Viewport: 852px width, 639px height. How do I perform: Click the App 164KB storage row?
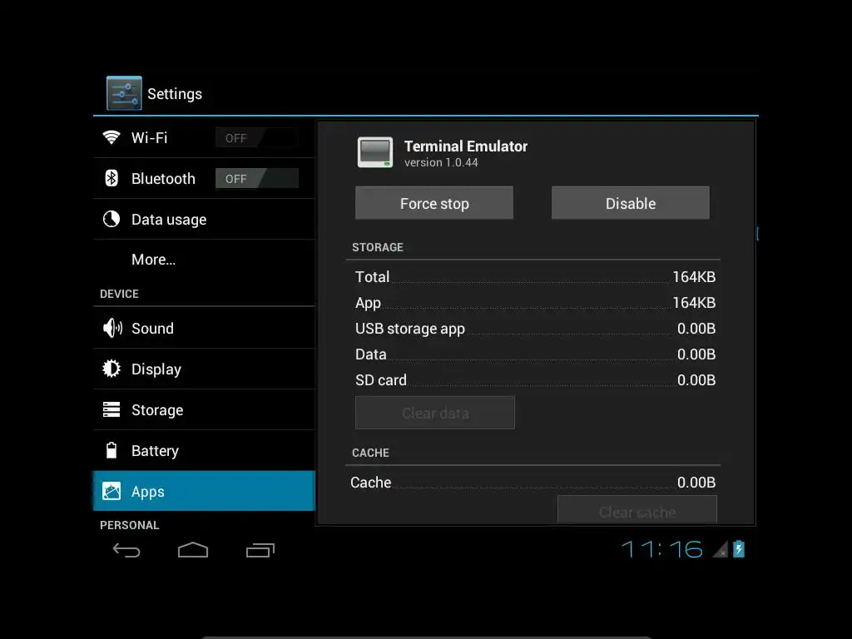point(535,303)
